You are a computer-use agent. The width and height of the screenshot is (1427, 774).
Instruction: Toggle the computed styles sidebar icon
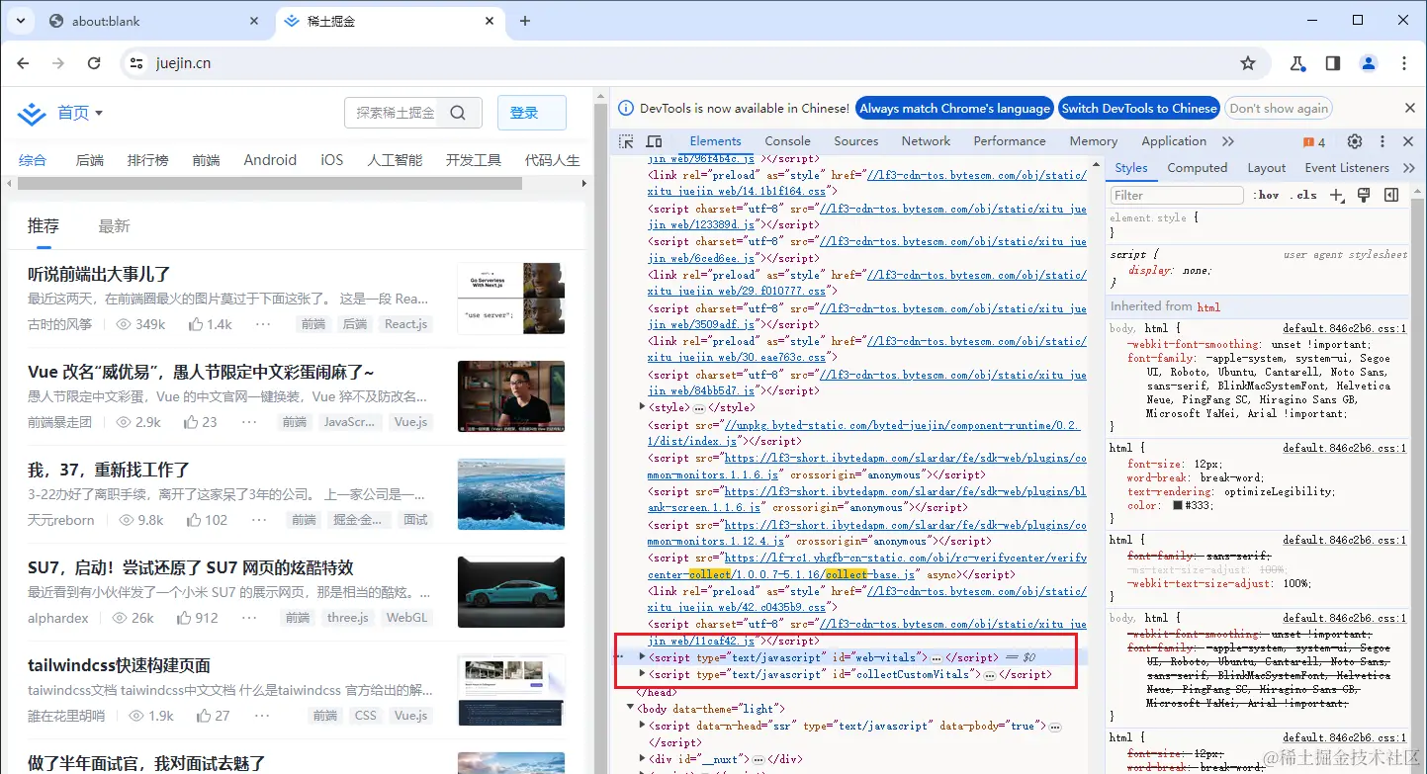1391,195
